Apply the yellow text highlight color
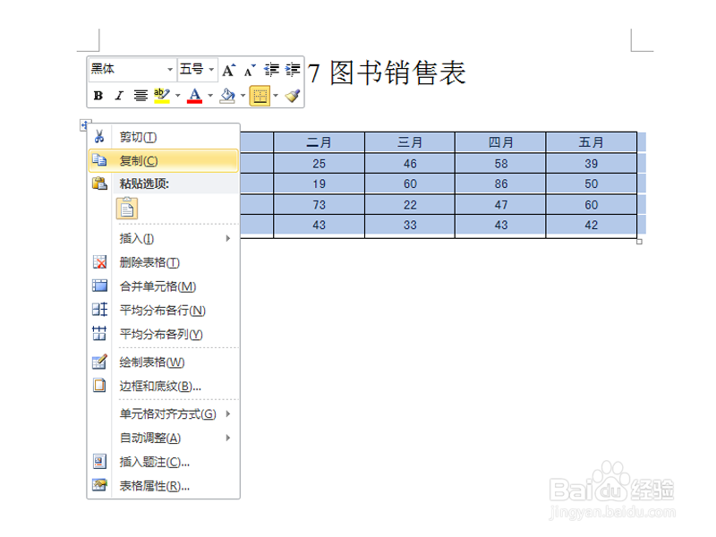The image size is (716, 537). (x=162, y=96)
